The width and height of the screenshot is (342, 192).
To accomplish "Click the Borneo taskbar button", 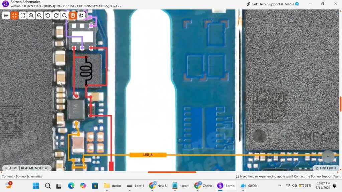I will [x=226, y=186].
